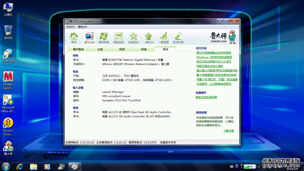304x171 pixels.
Task: Open the 鲁大师 desktop shortcut
Action: [8, 148]
